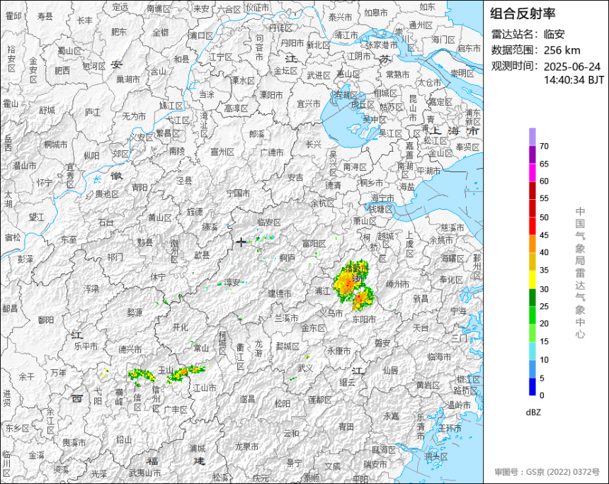Click the 兰溪市 map label

pyautogui.click(x=286, y=318)
